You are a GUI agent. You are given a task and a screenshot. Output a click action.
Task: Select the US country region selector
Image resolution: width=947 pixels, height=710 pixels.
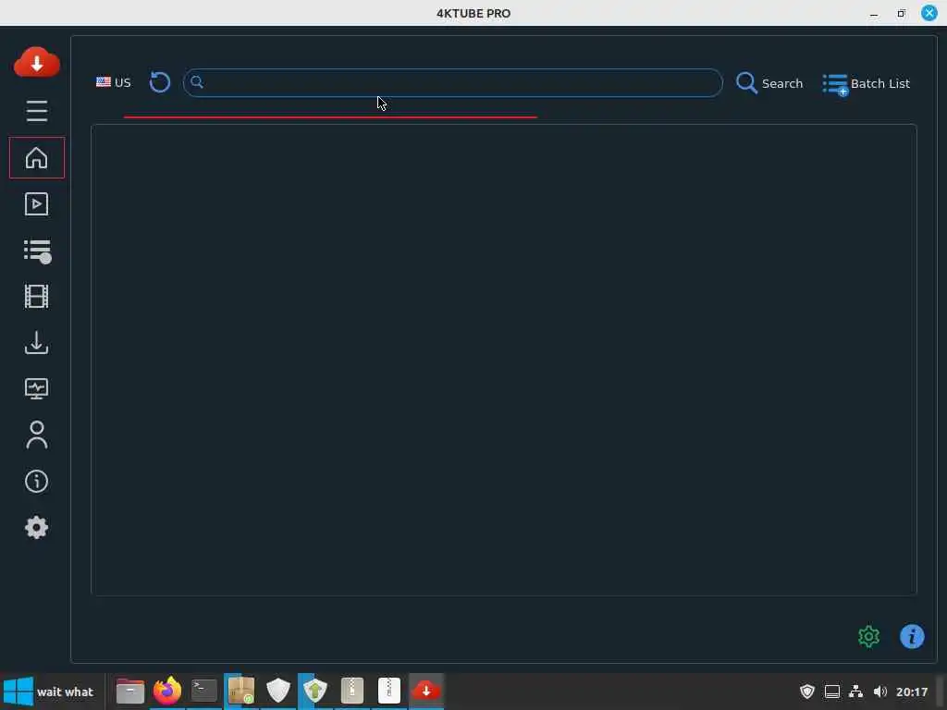114,82
